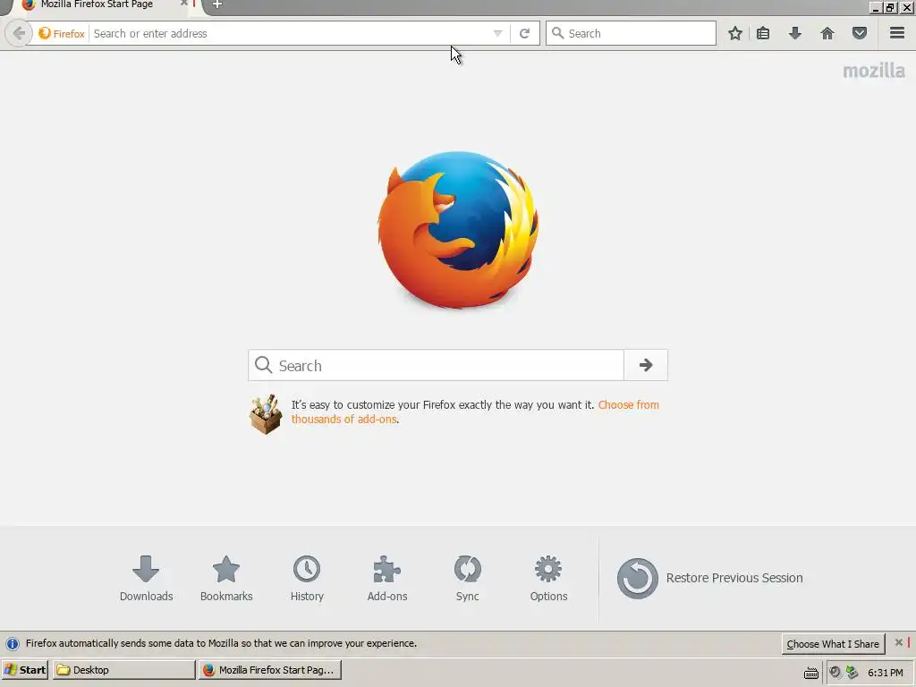
Task: Click the Firefox logo in page center
Action: [x=458, y=230]
